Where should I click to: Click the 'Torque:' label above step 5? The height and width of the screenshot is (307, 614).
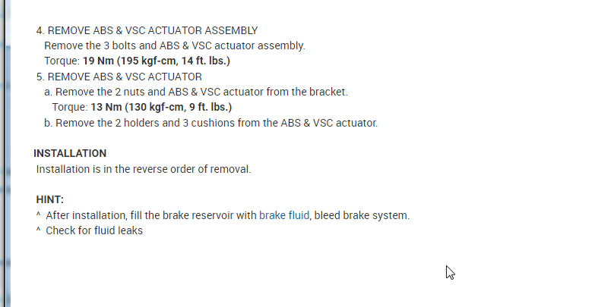pyautogui.click(x=62, y=61)
